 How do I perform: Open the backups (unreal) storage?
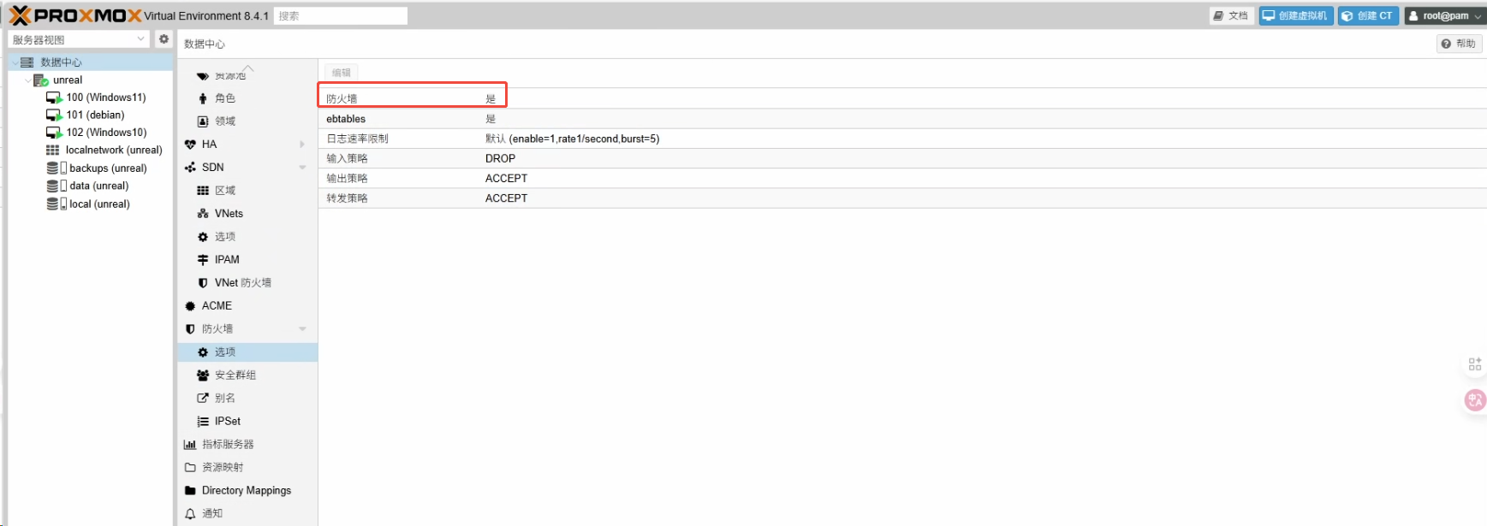[107, 168]
